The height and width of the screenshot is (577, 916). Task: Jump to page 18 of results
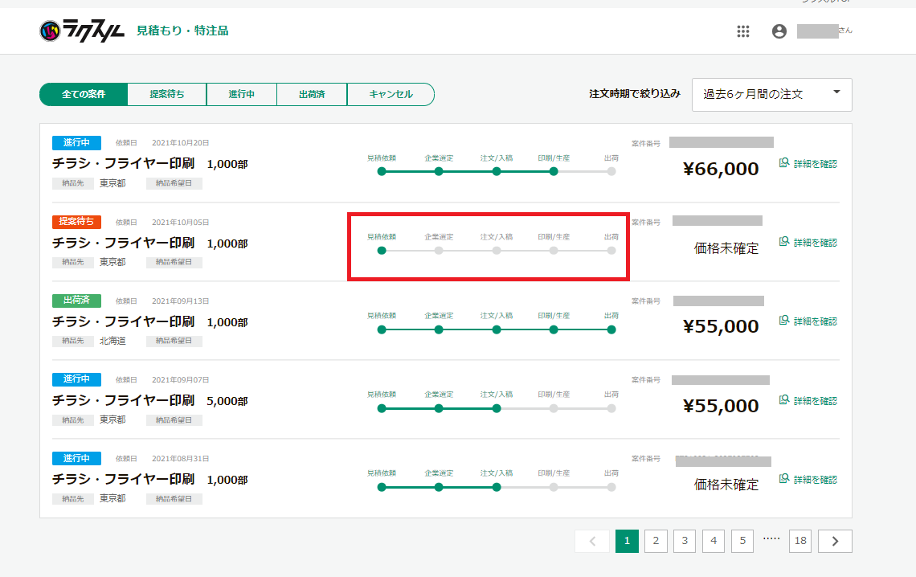[x=799, y=542]
